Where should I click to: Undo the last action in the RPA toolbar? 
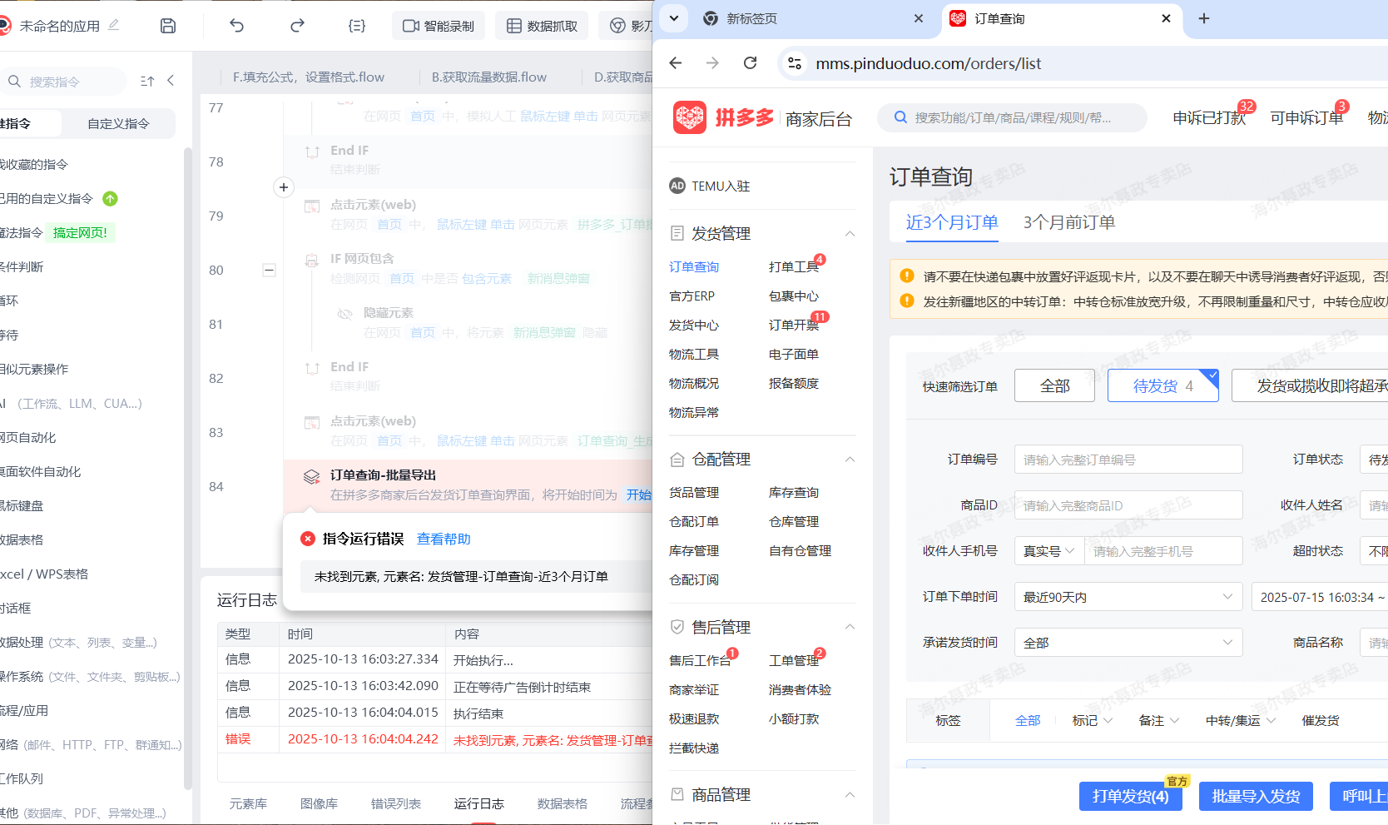point(237,26)
